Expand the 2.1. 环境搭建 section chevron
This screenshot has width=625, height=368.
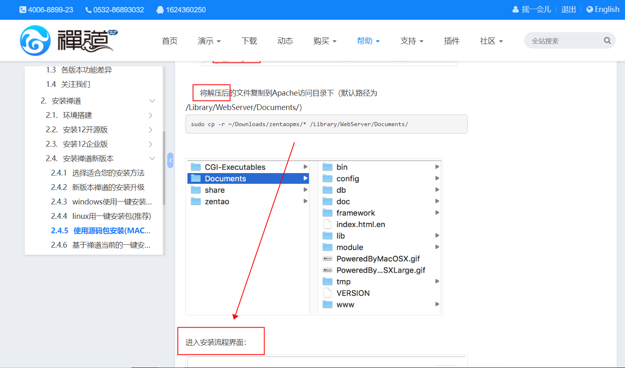(x=151, y=115)
